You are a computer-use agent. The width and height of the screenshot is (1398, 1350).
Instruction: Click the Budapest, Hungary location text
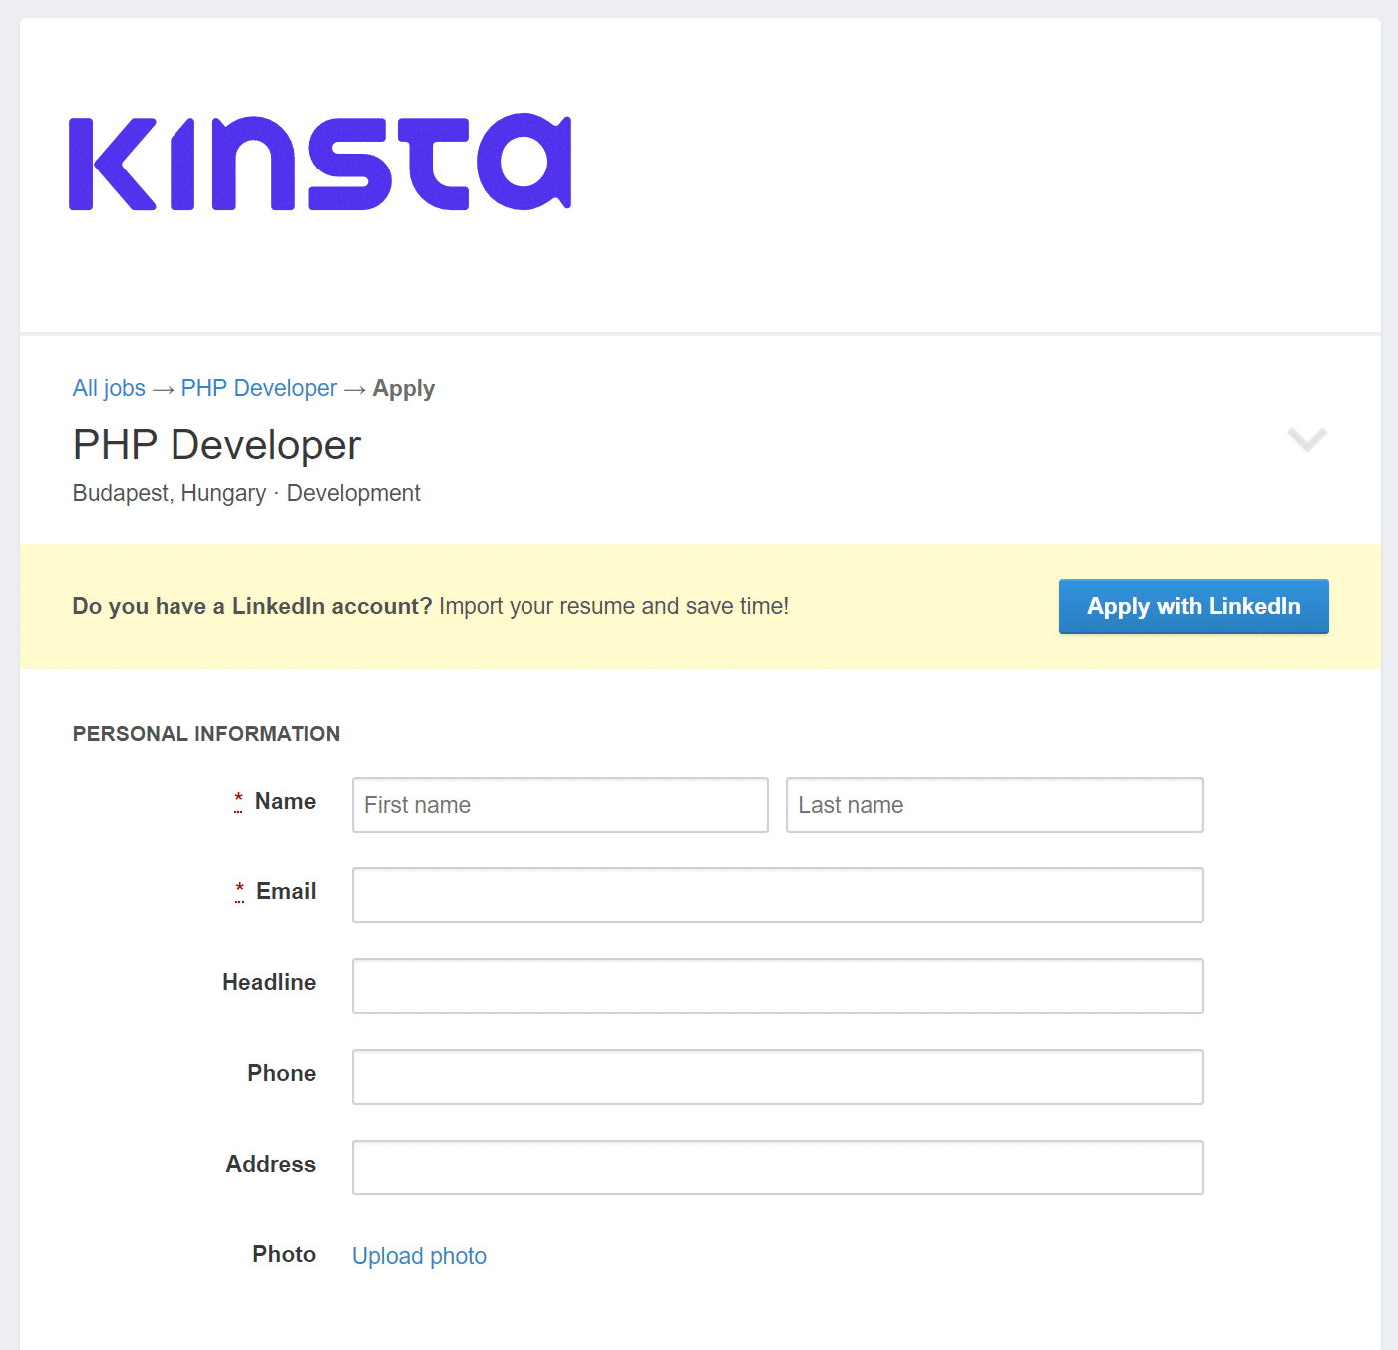coord(168,492)
